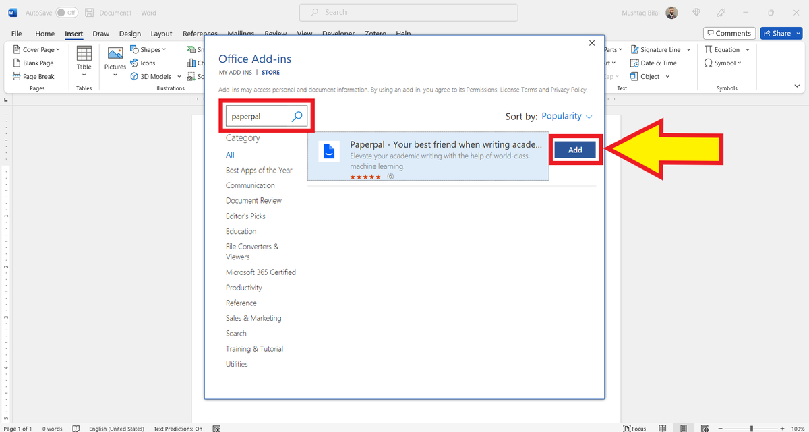The width and height of the screenshot is (809, 432).
Task: Click the Signature Line button
Action: pos(655,49)
